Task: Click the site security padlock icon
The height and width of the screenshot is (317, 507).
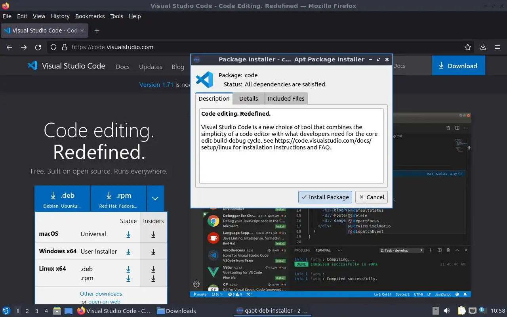Action: click(x=65, y=47)
